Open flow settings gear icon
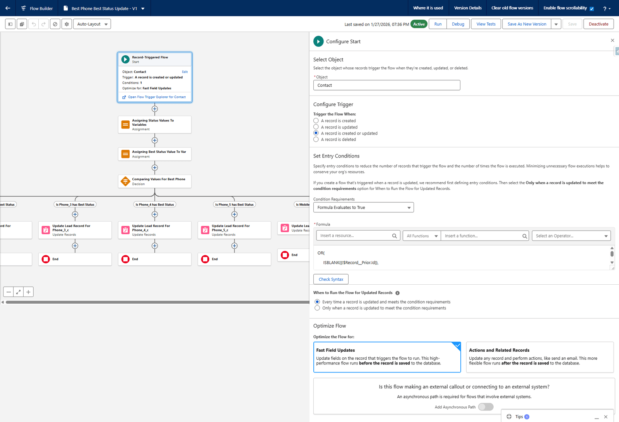Screen dimensions: 619x422 point(67,24)
